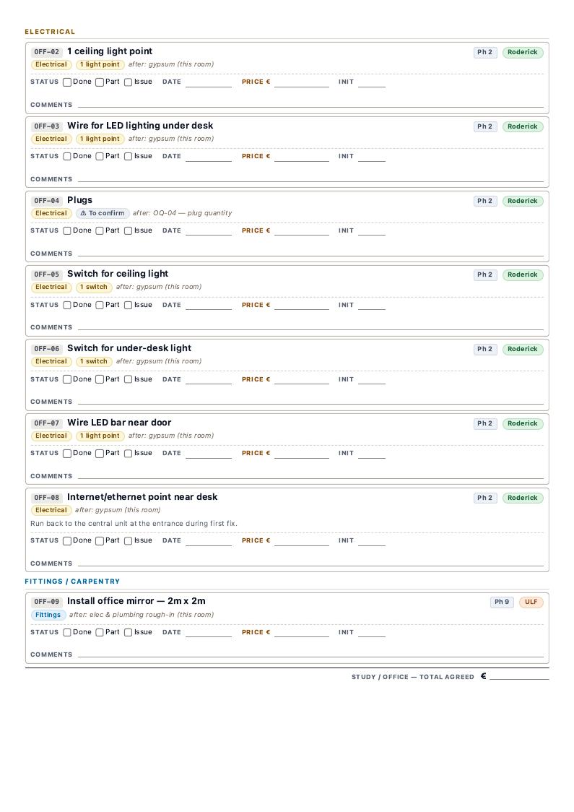Tick Issue for OFF-06 under-desk light switch
The width and height of the screenshot is (574, 812).
click(128, 379)
